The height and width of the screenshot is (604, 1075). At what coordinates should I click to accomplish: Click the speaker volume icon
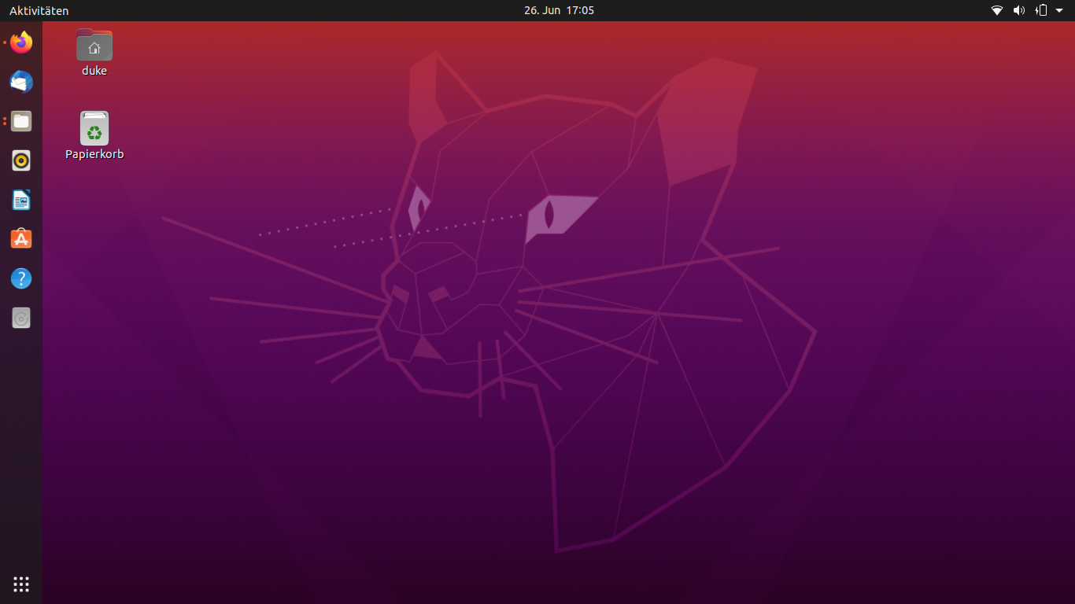click(x=1019, y=11)
